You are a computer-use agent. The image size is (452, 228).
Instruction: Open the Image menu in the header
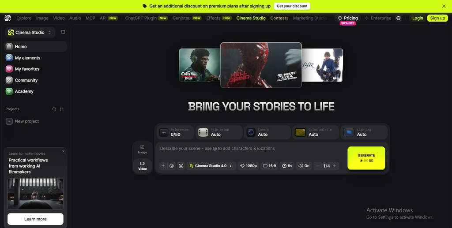click(x=42, y=18)
